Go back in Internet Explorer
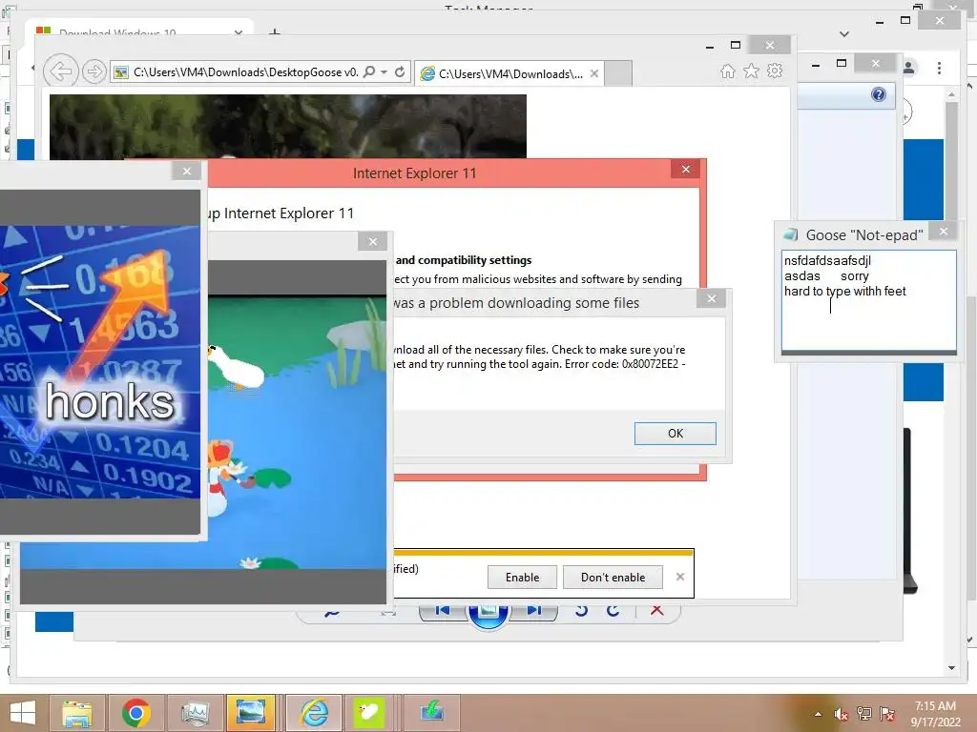The width and height of the screenshot is (977, 732). pyautogui.click(x=60, y=71)
